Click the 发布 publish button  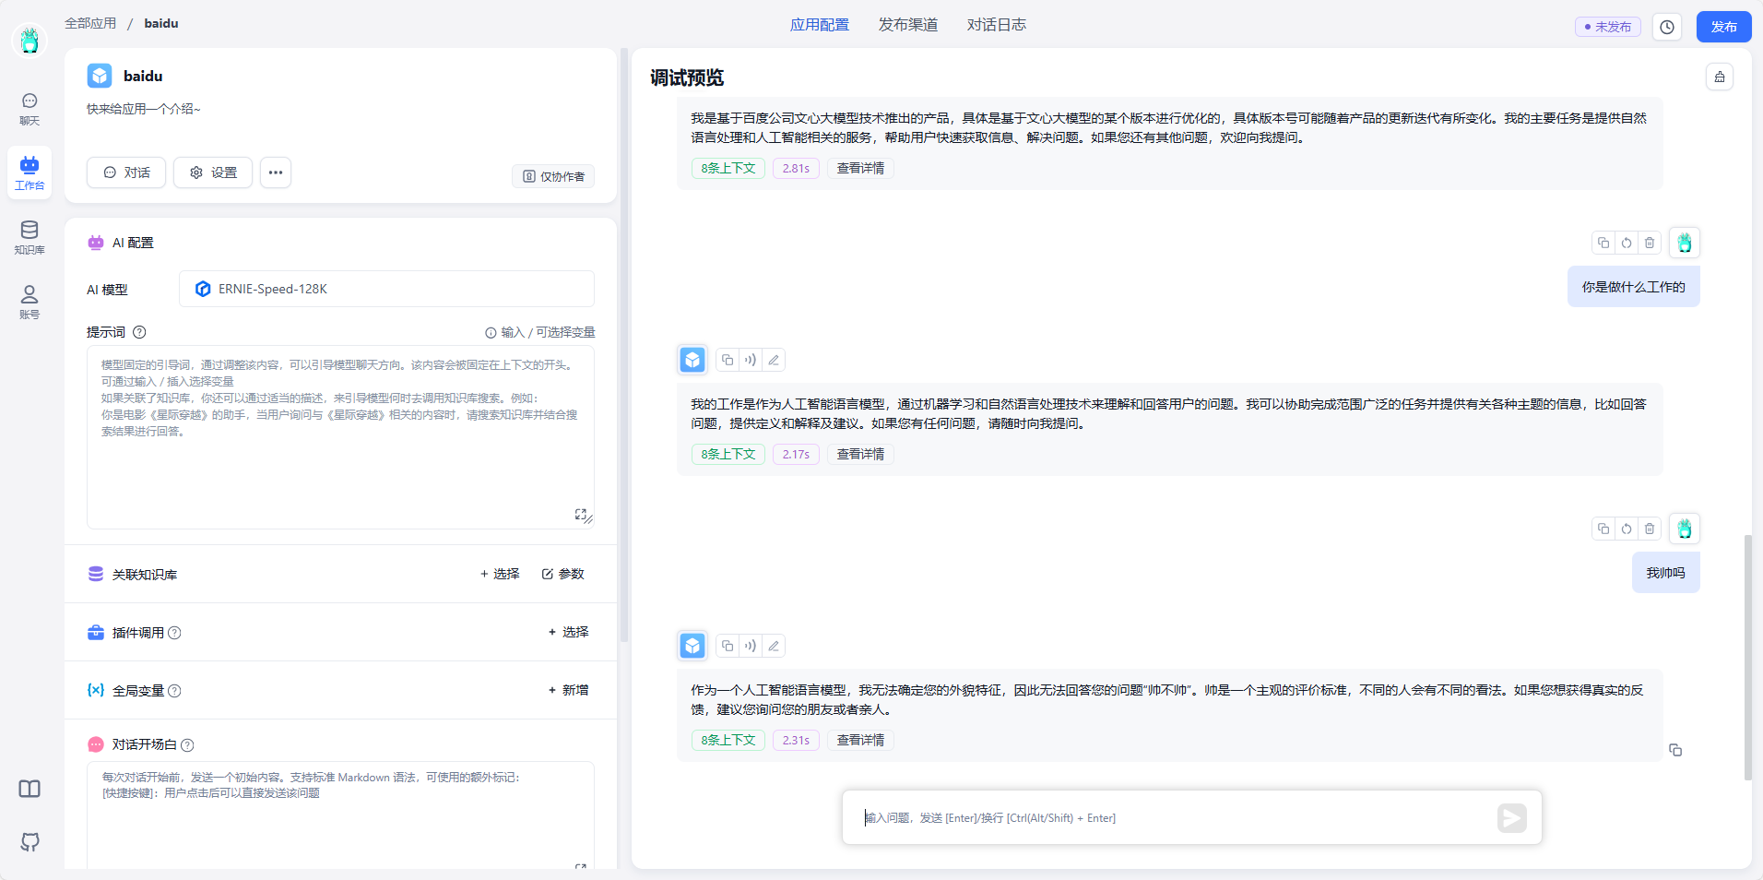(1723, 27)
